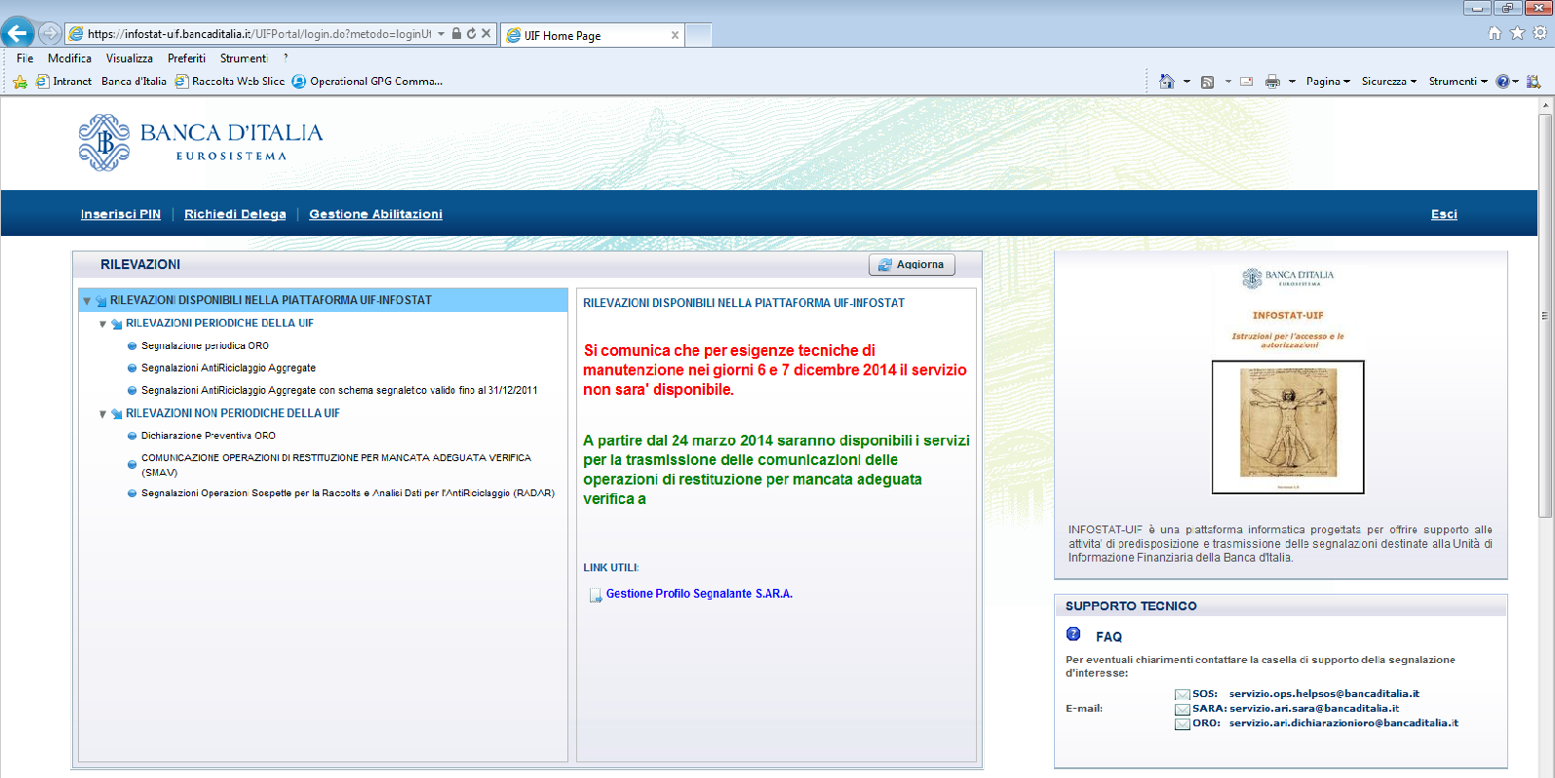
Task: Open the Pagina dropdown menu
Action: tap(1328, 82)
